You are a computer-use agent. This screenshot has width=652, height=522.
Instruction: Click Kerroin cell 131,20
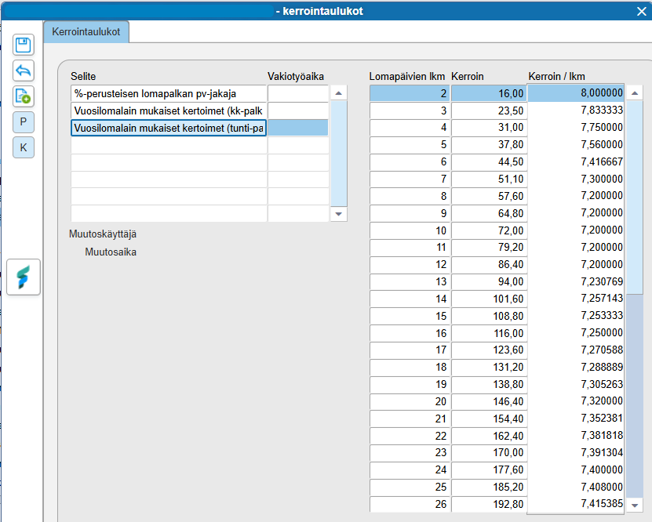pyautogui.click(x=489, y=368)
